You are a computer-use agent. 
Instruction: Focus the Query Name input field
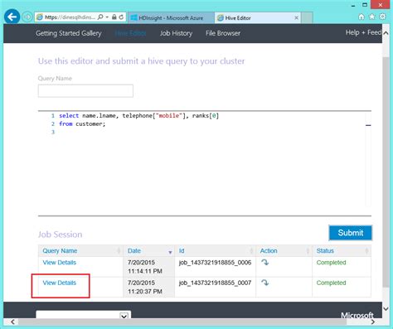tap(85, 91)
